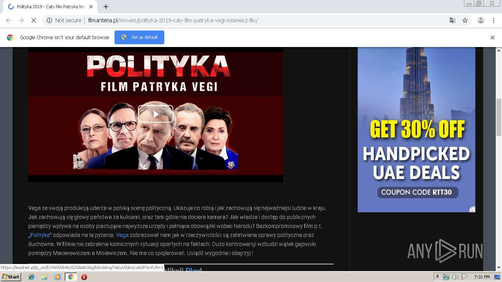Open the Chrome profile avatar

click(480, 20)
